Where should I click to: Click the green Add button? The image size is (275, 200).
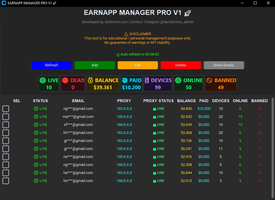coord(94,65)
